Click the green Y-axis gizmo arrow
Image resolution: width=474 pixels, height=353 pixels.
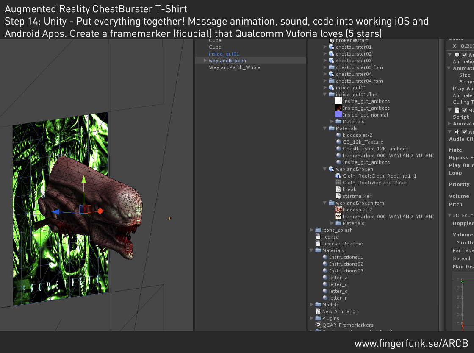tap(84, 180)
